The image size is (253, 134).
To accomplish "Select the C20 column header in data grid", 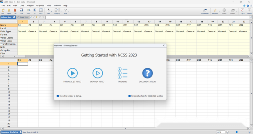I will pyautogui.click(x=223, y=60).
